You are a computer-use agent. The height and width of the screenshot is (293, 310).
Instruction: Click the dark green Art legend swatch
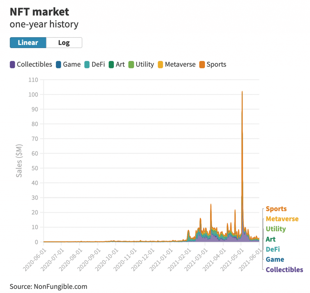[x=111, y=64]
